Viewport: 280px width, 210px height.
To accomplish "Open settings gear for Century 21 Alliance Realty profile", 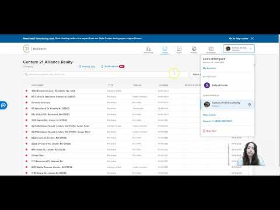I will [250, 104].
